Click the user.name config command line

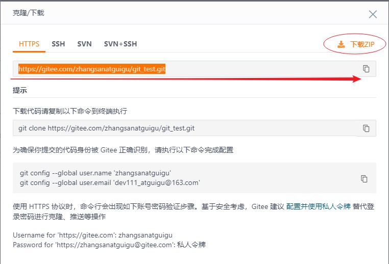coord(95,173)
